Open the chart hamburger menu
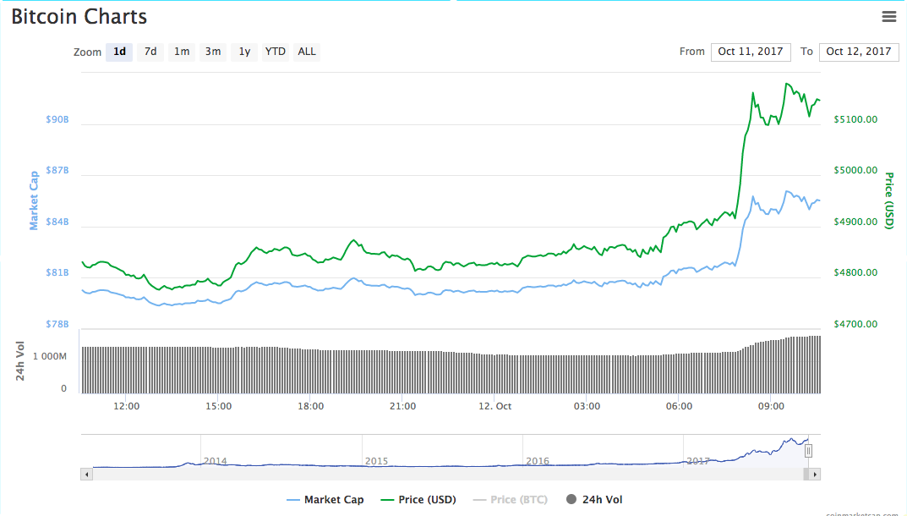 (889, 17)
